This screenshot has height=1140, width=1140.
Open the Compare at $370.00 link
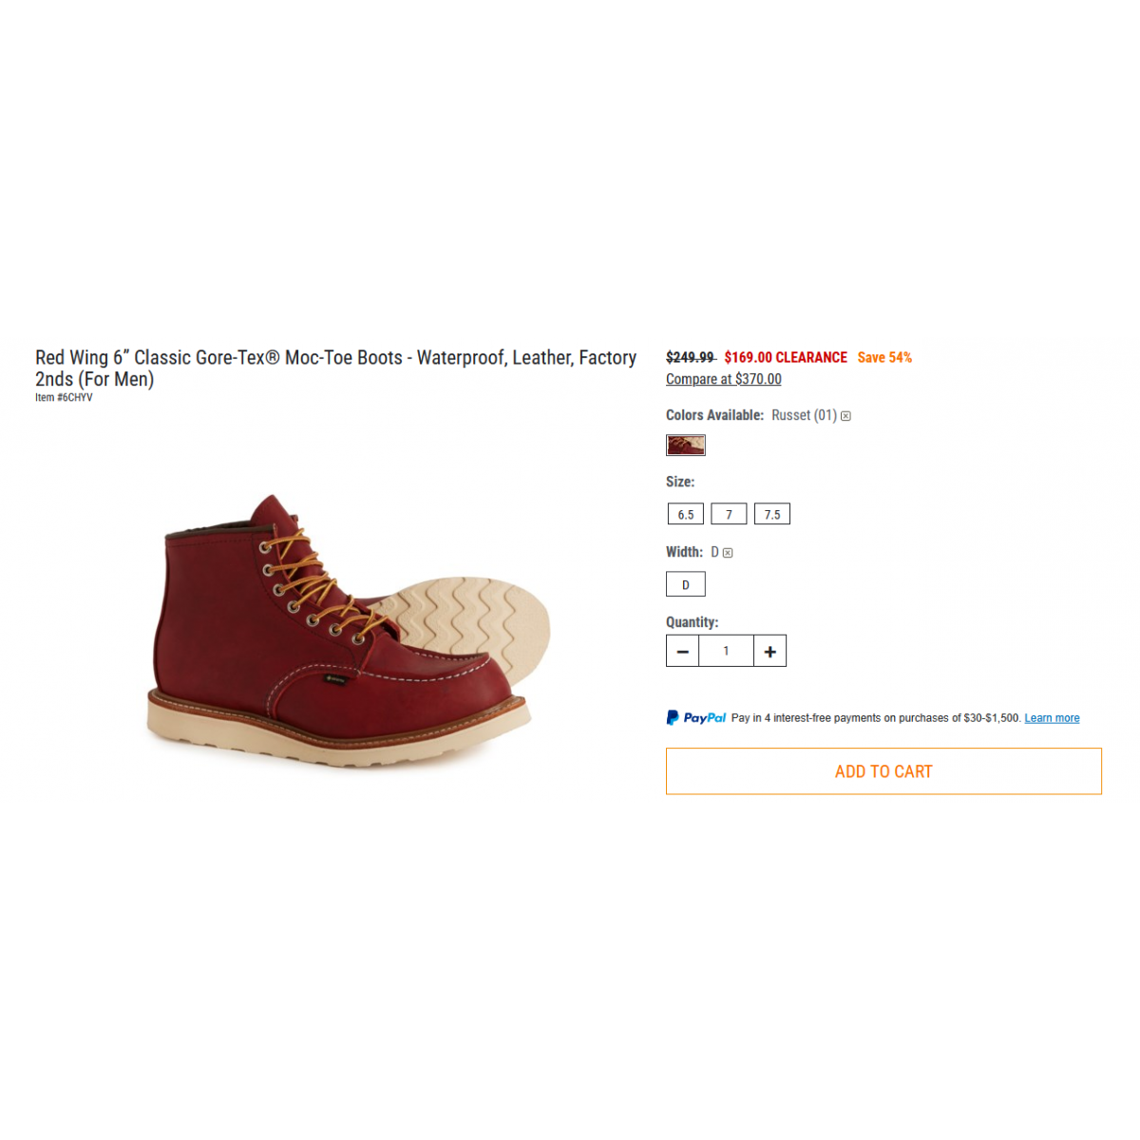tap(724, 379)
